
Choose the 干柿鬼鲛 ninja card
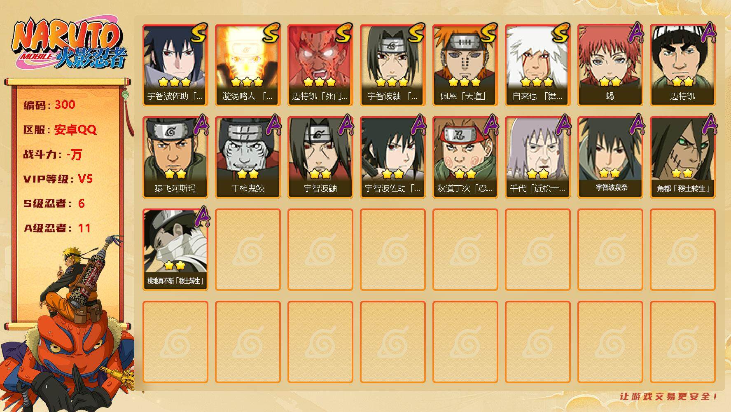tap(248, 157)
